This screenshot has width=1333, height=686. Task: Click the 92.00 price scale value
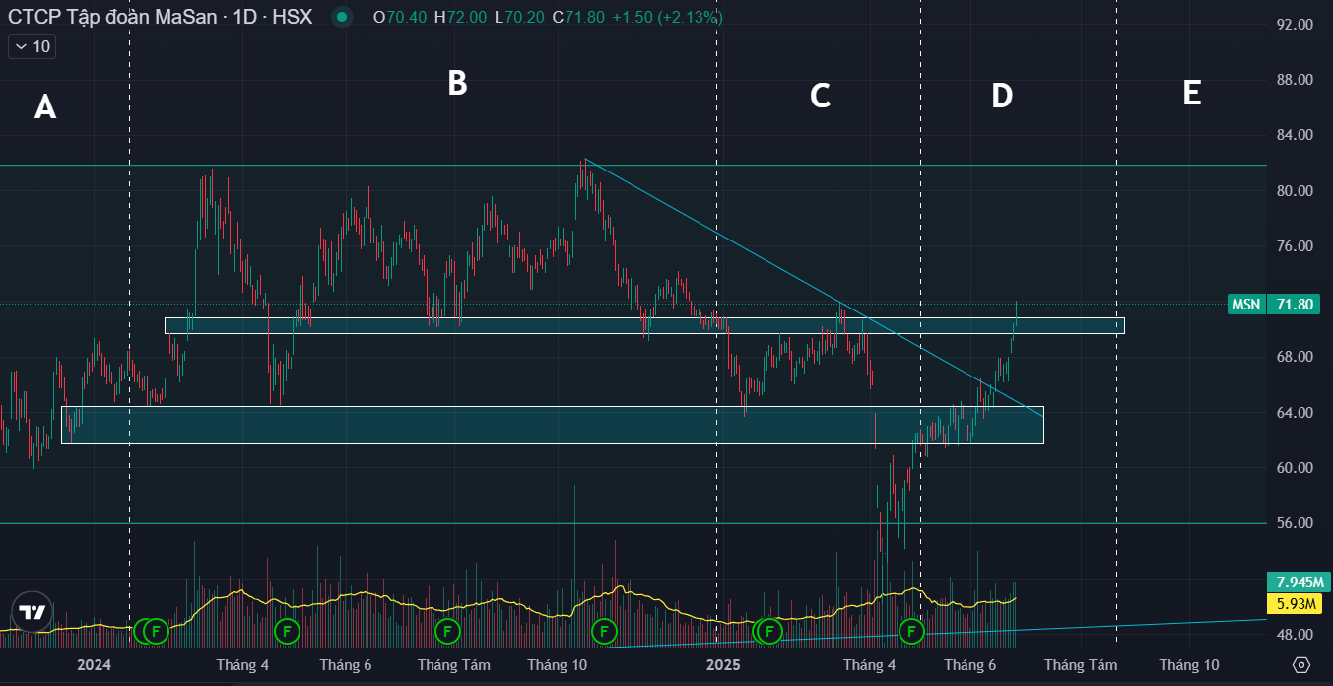click(x=1294, y=25)
